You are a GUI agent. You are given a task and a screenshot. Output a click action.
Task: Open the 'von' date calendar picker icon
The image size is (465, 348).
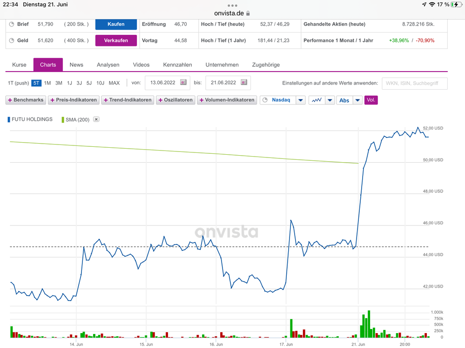point(183,83)
